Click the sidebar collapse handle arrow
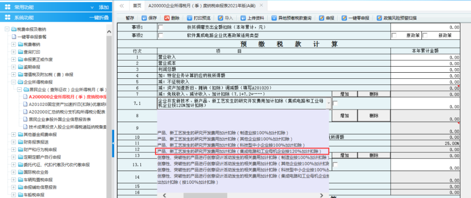Viewport: 471px width, 198px height. click(113, 143)
